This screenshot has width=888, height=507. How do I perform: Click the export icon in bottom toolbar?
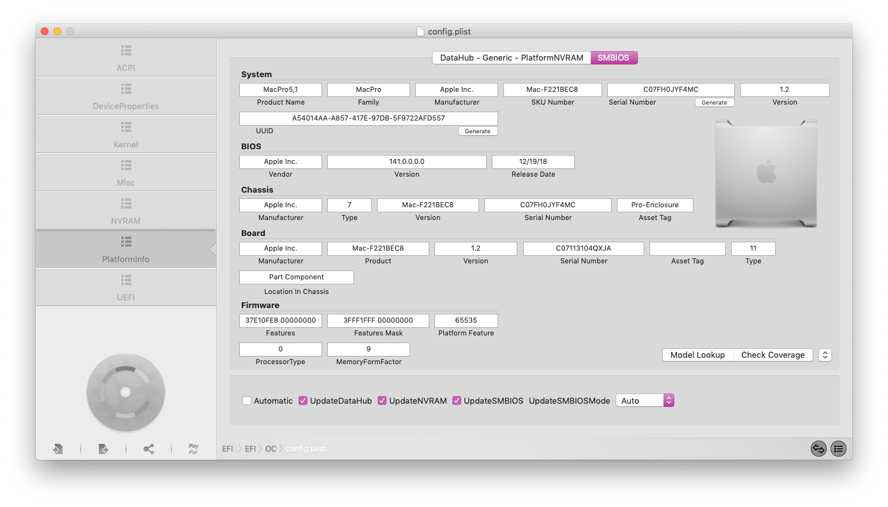tap(103, 449)
